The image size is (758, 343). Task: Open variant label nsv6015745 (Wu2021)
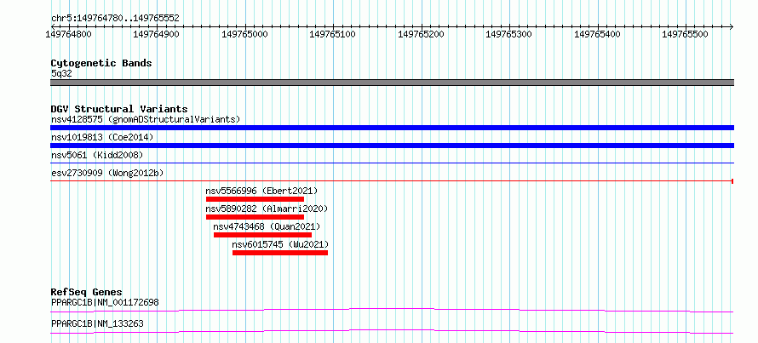[x=280, y=244]
